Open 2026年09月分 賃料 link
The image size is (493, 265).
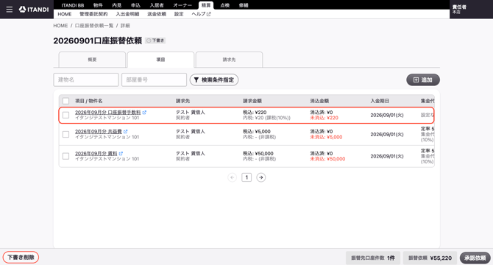point(96,153)
